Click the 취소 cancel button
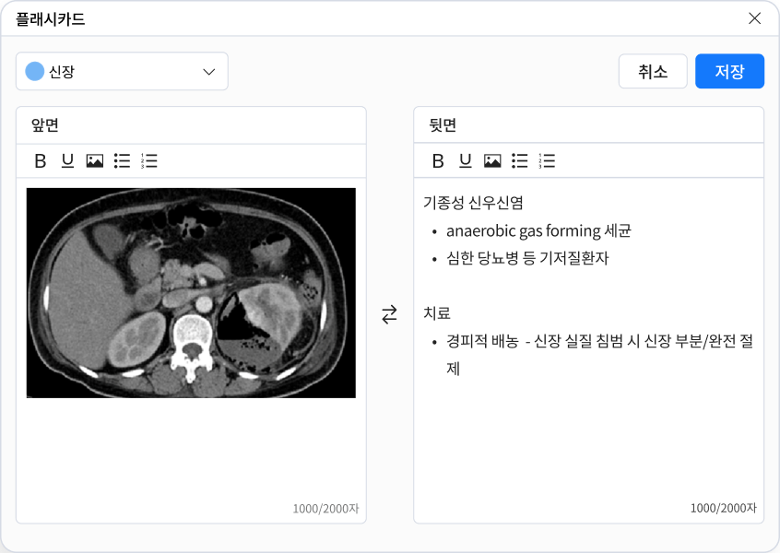The height and width of the screenshot is (553, 780). (653, 71)
